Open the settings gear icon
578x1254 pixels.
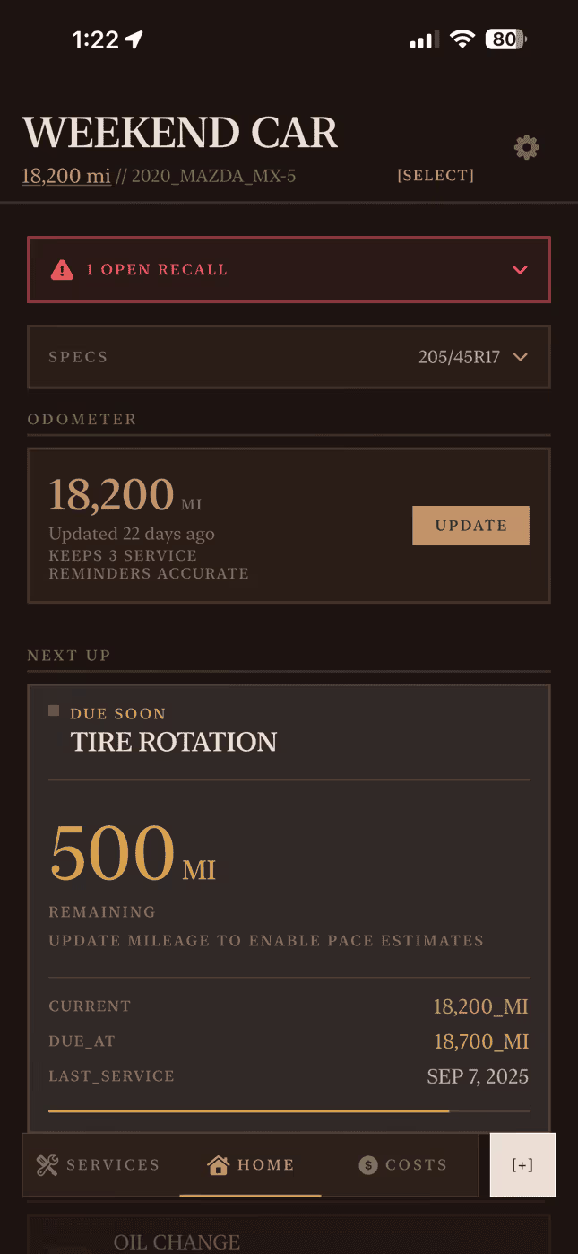click(526, 147)
